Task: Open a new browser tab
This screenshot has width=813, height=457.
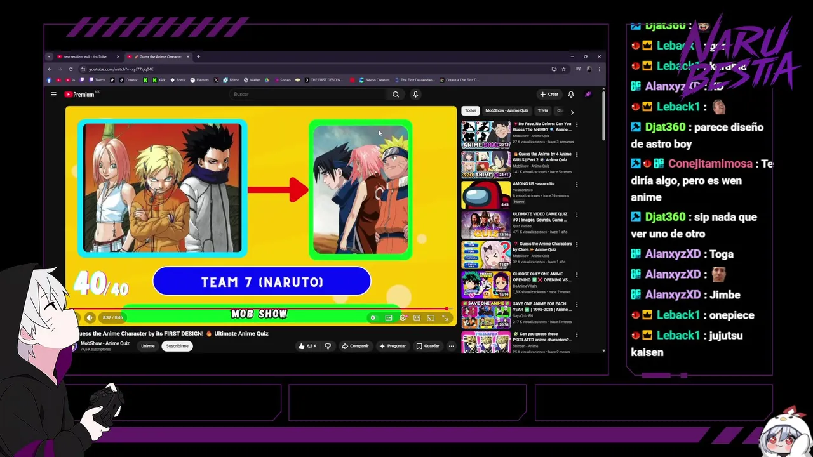Action: (x=198, y=56)
